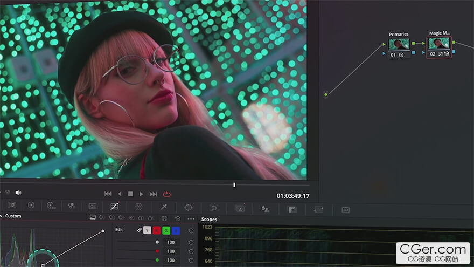
Task: Click the luminance intensity value field
Action: [171, 242]
